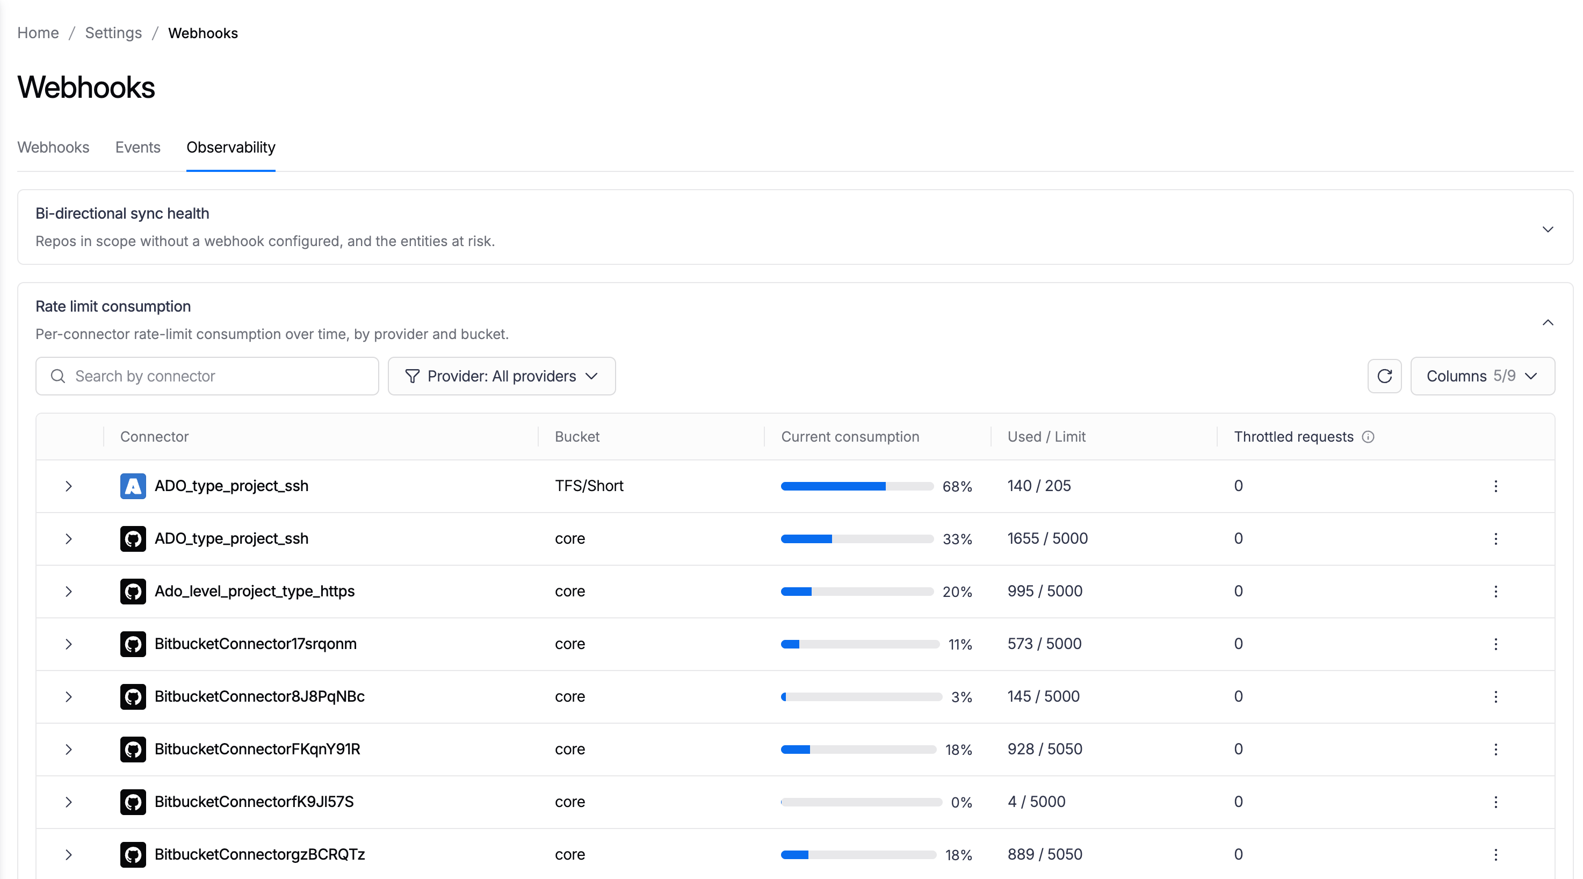Open the Columns 5/9 dropdown

(1482, 376)
